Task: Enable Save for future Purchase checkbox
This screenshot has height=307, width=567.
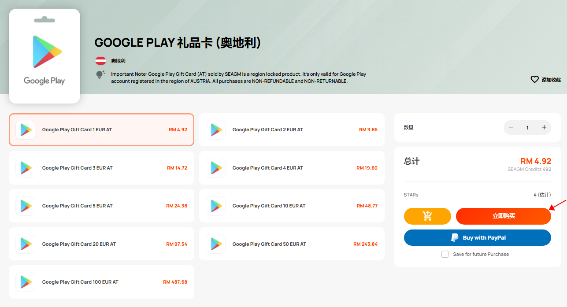Action: pyautogui.click(x=445, y=254)
